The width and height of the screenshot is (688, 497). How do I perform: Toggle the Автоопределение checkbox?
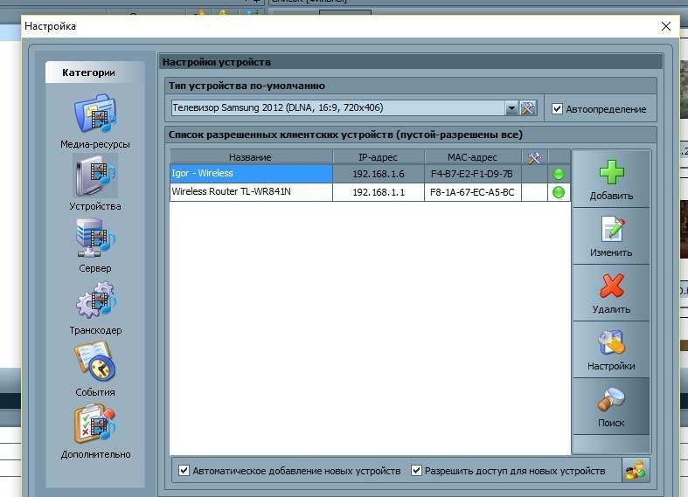[x=557, y=109]
